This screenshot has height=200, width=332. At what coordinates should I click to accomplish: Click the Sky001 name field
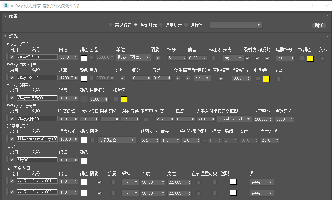37,160
